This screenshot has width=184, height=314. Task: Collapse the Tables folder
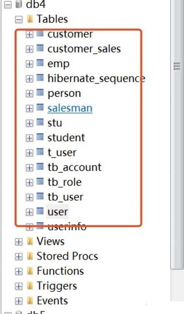[x=18, y=20]
